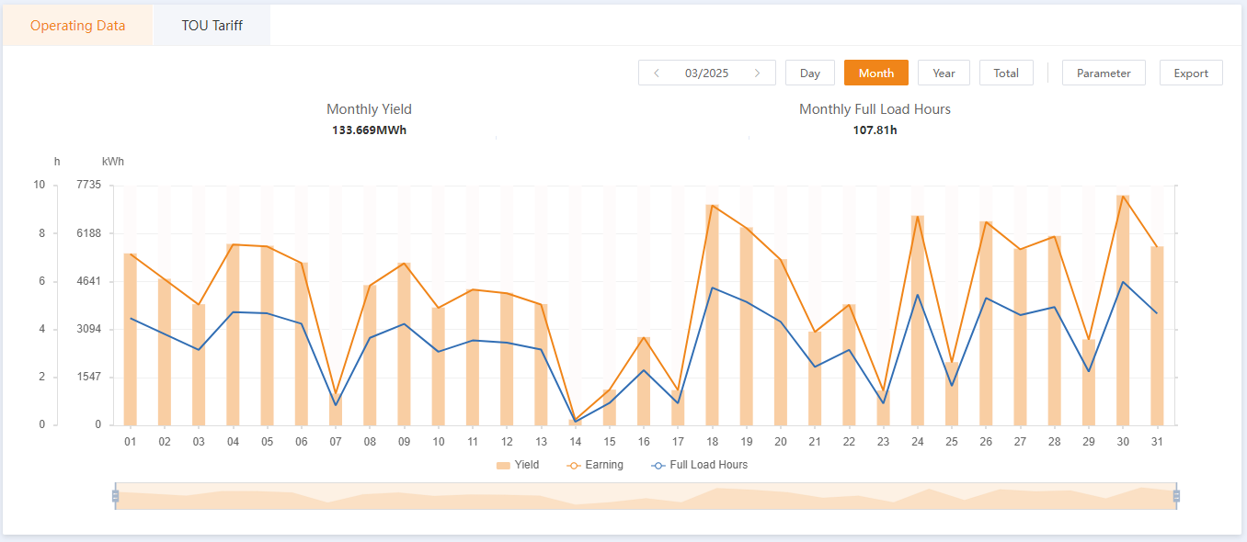1247x542 pixels.
Task: Open the Parameter settings
Action: click(x=1103, y=73)
